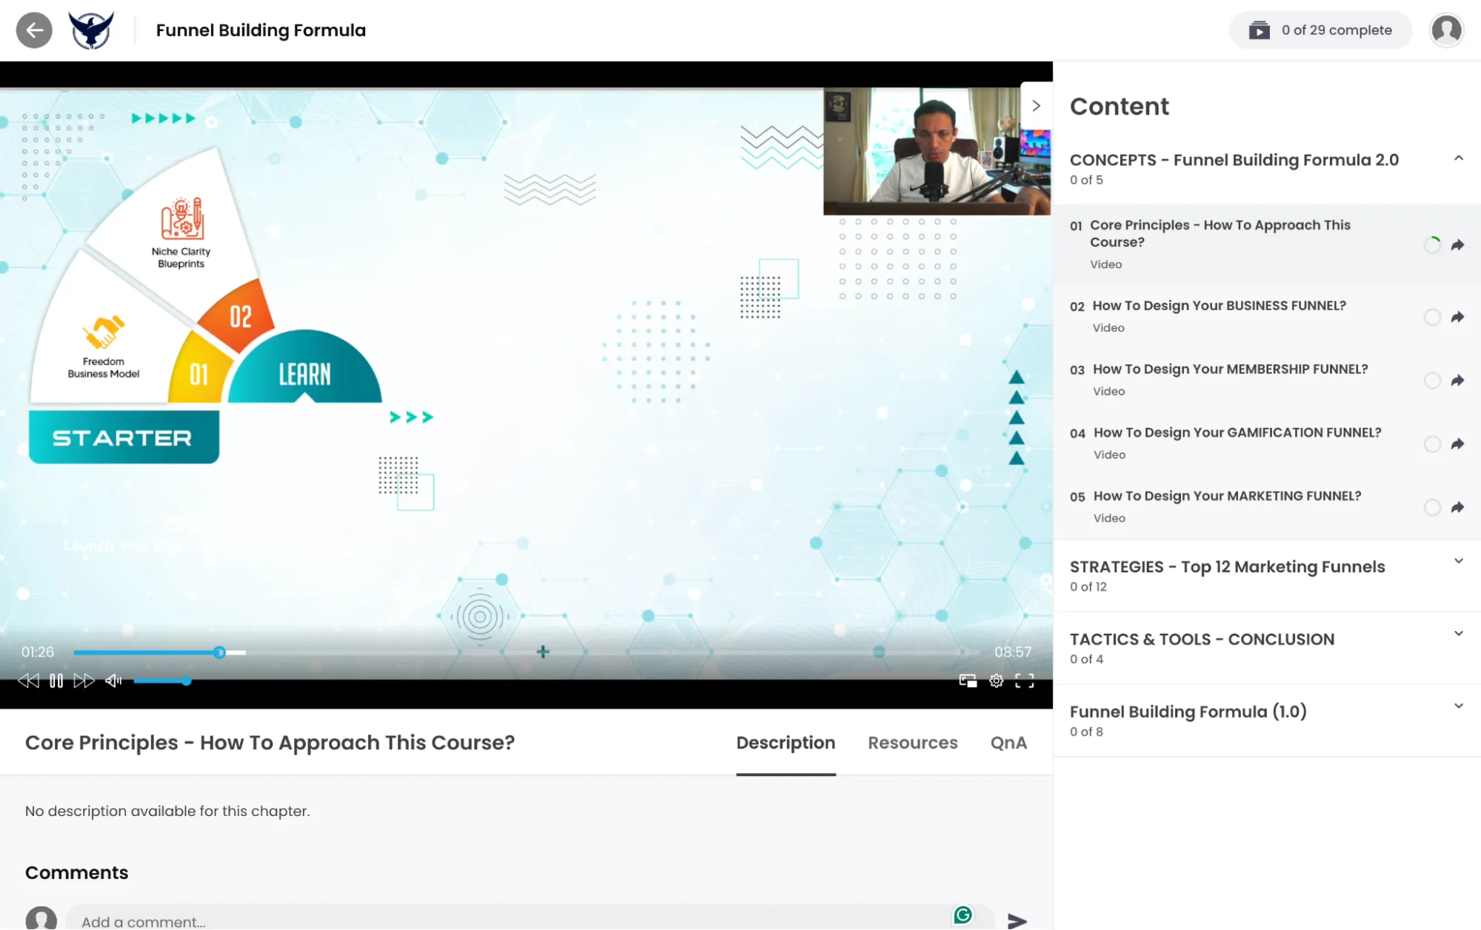Click the rewind icon

point(28,681)
